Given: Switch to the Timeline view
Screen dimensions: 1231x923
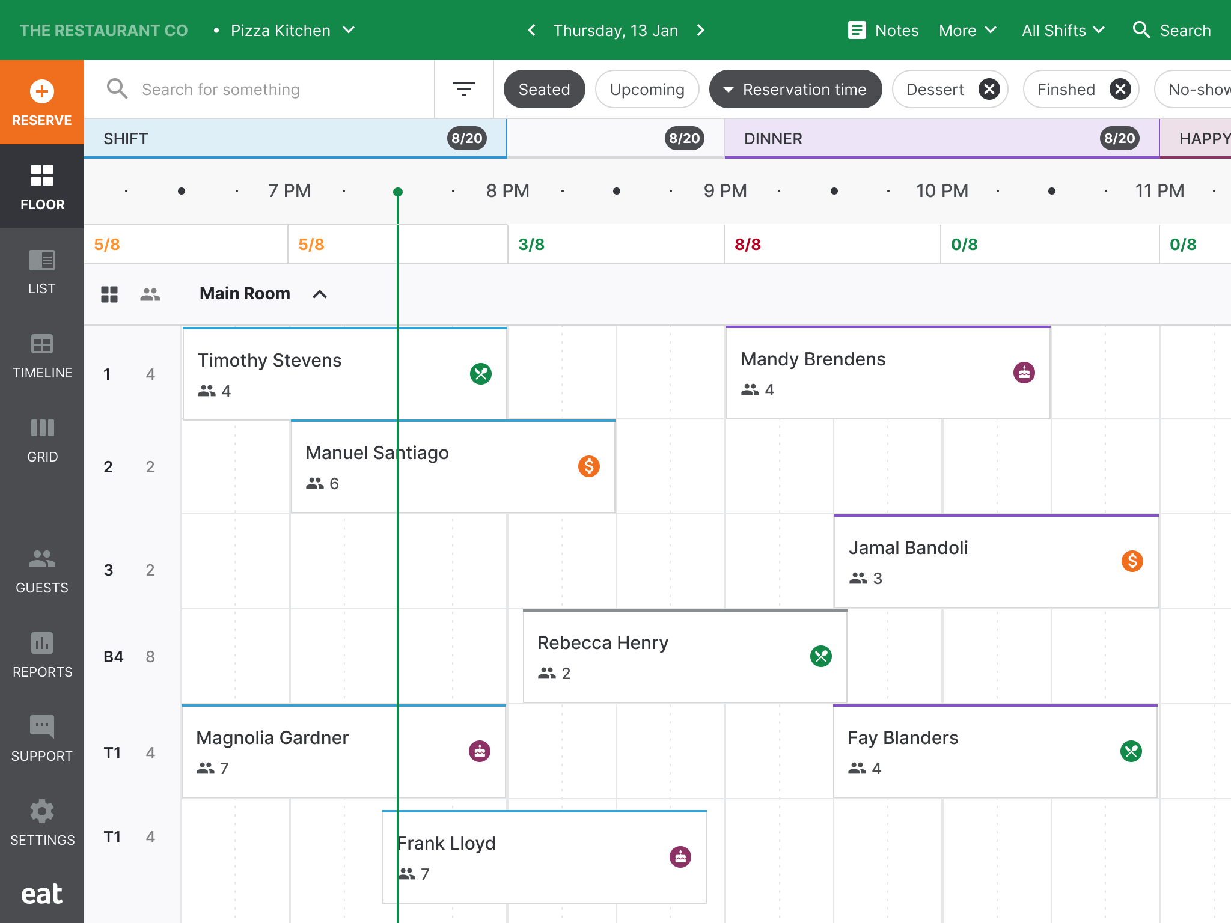Looking at the screenshot, I should 42,356.
